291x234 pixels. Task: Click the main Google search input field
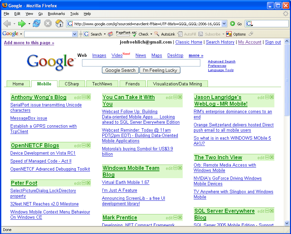pyautogui.click(x=141, y=63)
